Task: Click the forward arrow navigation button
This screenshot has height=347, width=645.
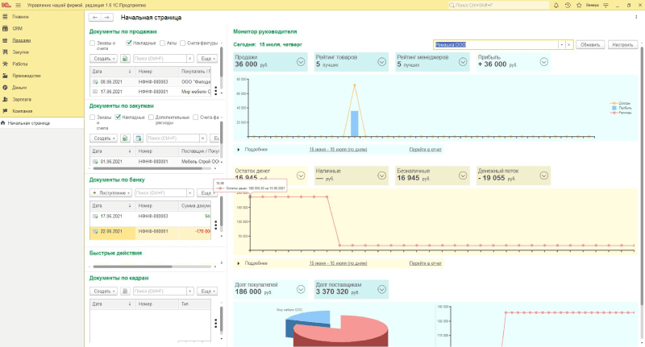Action: [x=107, y=17]
